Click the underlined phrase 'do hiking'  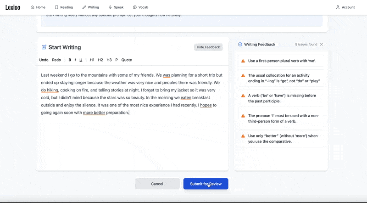click(50, 90)
